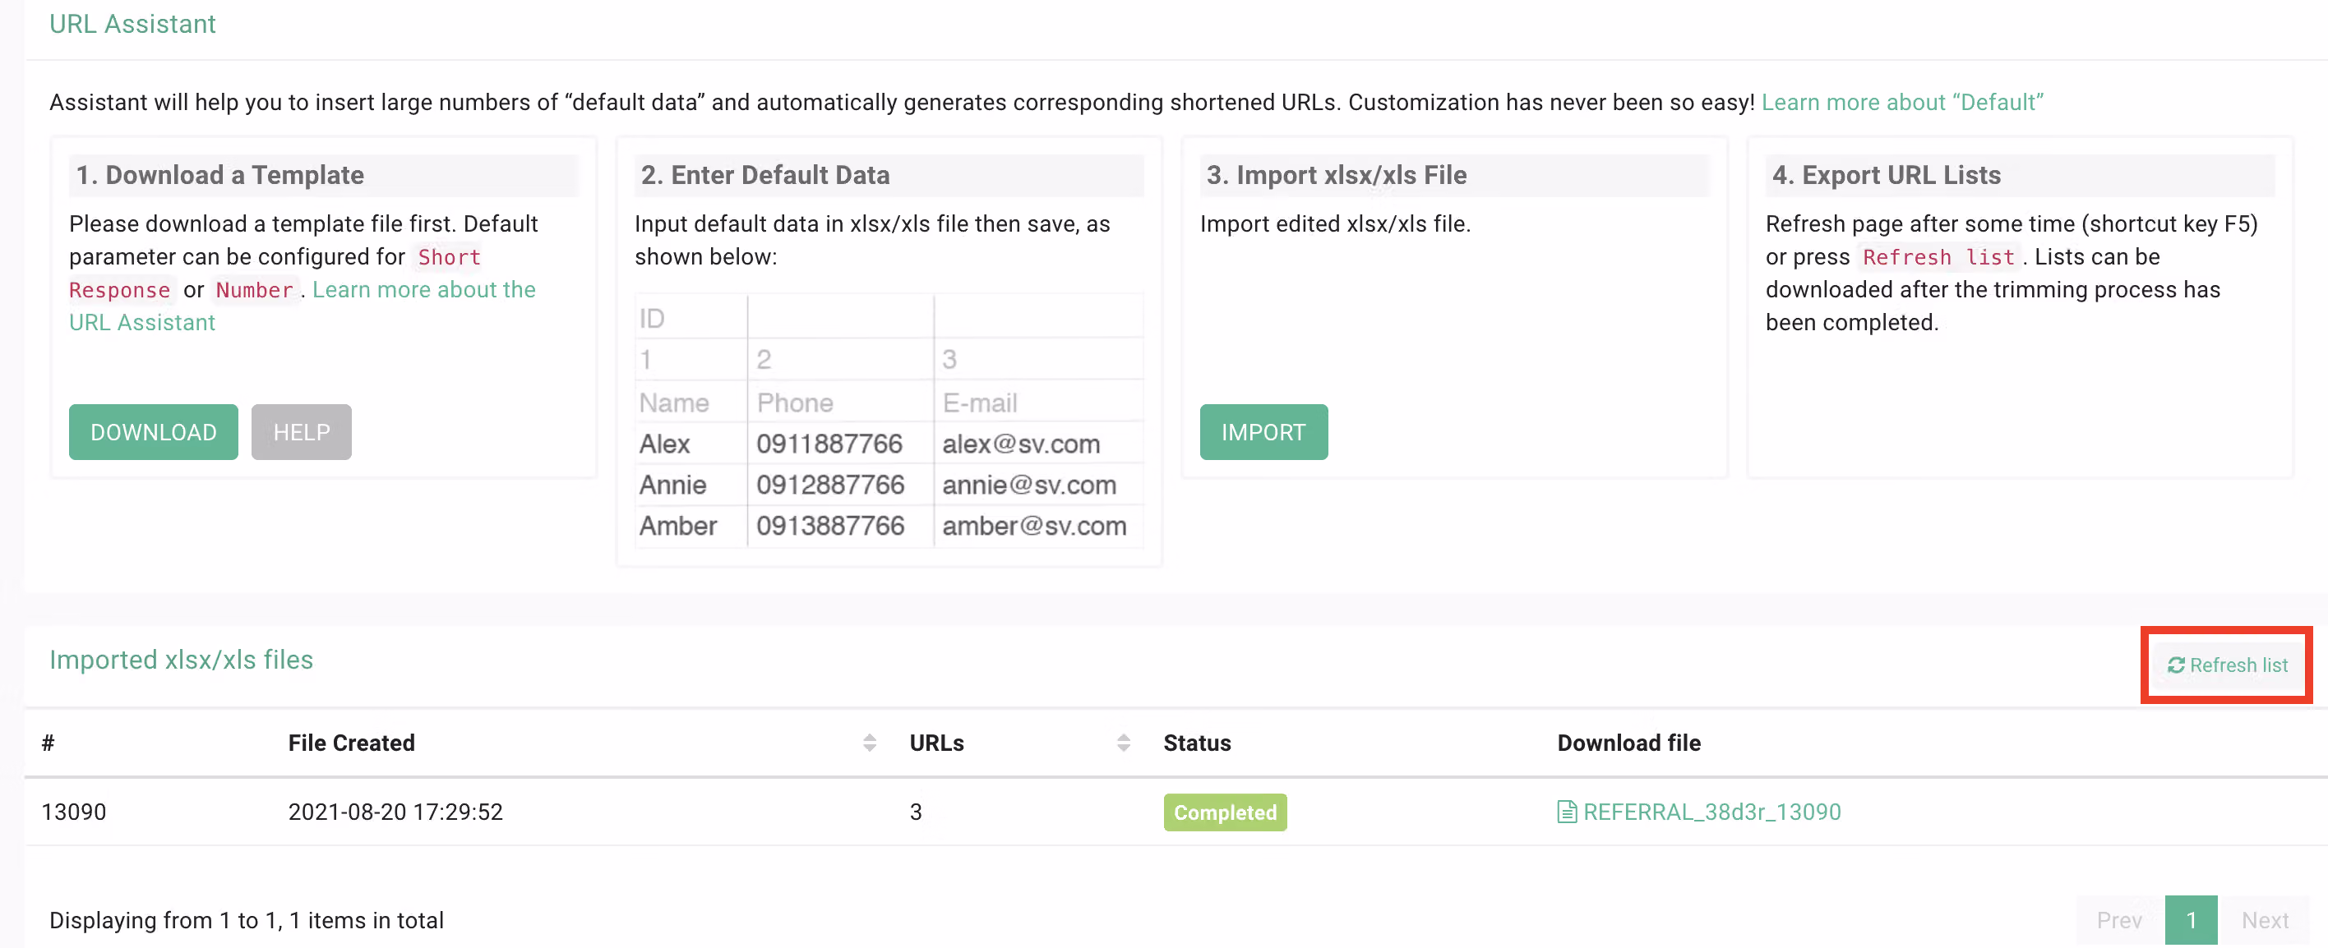This screenshot has height=948, width=2328.
Task: Open Learn more about the URL Assistant link
Action: tap(302, 306)
